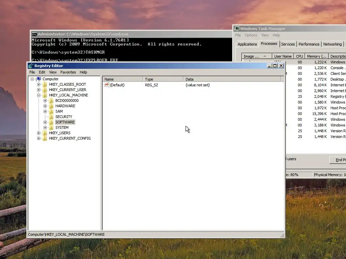The width and height of the screenshot is (346, 259).
Task: Click the REG_SZ type cell
Action: [x=151, y=85]
